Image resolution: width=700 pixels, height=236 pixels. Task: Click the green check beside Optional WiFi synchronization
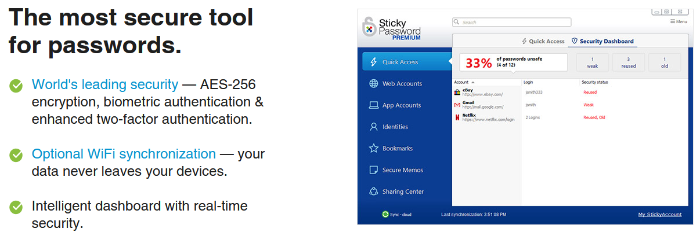(16, 155)
